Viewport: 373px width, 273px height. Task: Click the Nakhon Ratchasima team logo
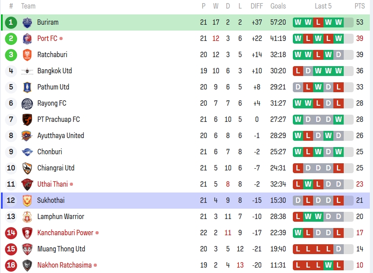[x=27, y=265]
